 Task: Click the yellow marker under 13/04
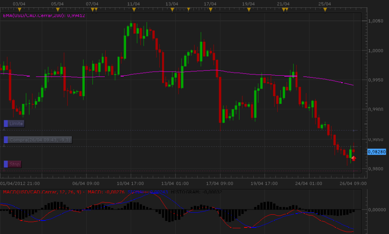pyautogui.click(x=172, y=9)
